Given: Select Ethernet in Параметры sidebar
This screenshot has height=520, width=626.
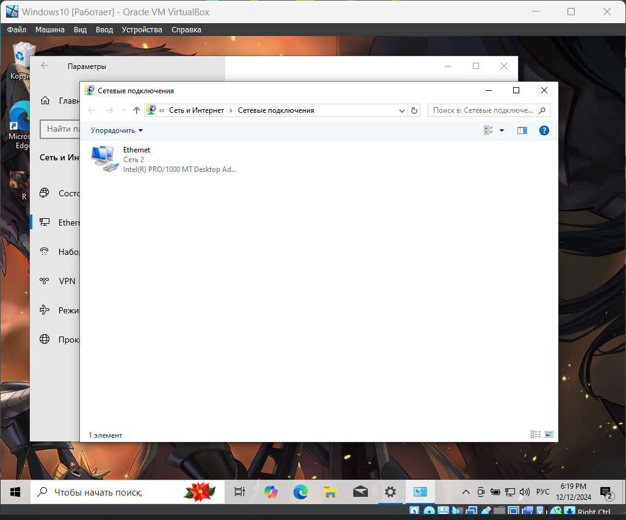Looking at the screenshot, I should [x=55, y=223].
